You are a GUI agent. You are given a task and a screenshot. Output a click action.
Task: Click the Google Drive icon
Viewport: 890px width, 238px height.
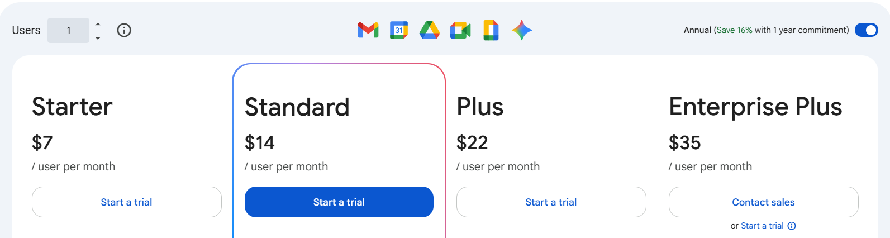click(430, 30)
